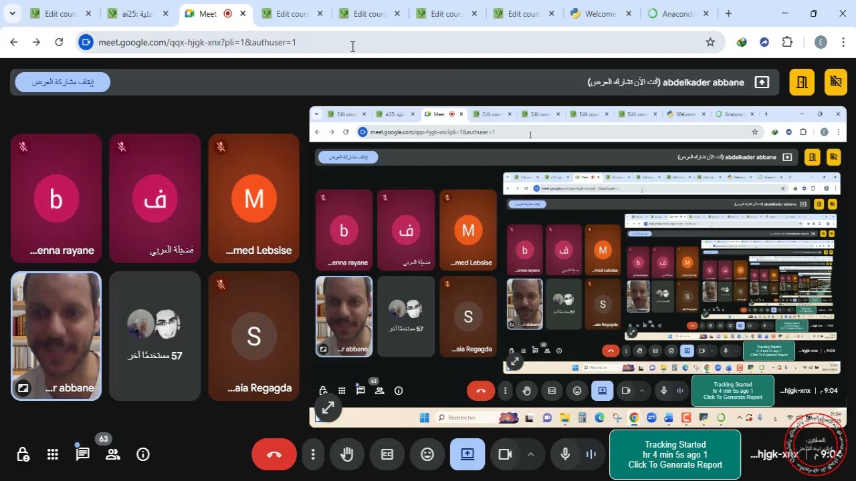Toggle closed captions

click(x=387, y=454)
